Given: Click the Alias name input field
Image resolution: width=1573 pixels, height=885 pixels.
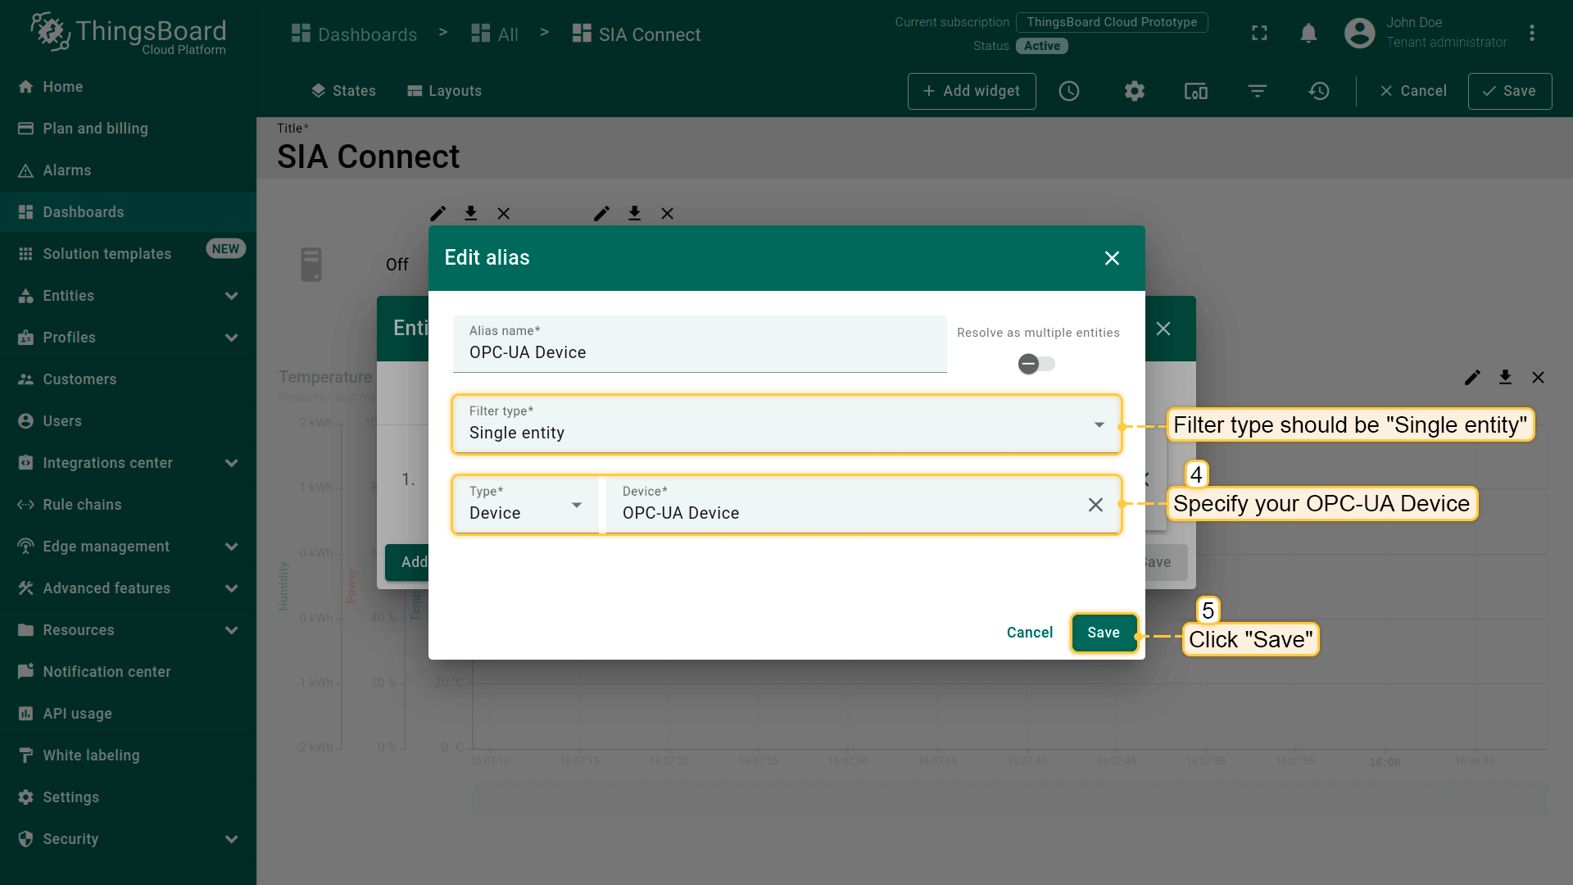Looking at the screenshot, I should coord(699,352).
